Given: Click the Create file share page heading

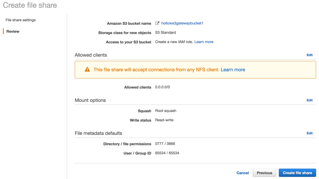Looking at the screenshot, I should 30,5.
